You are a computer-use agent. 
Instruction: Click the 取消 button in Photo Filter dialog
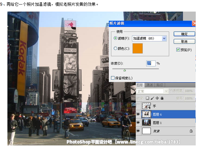[x=184, y=42]
